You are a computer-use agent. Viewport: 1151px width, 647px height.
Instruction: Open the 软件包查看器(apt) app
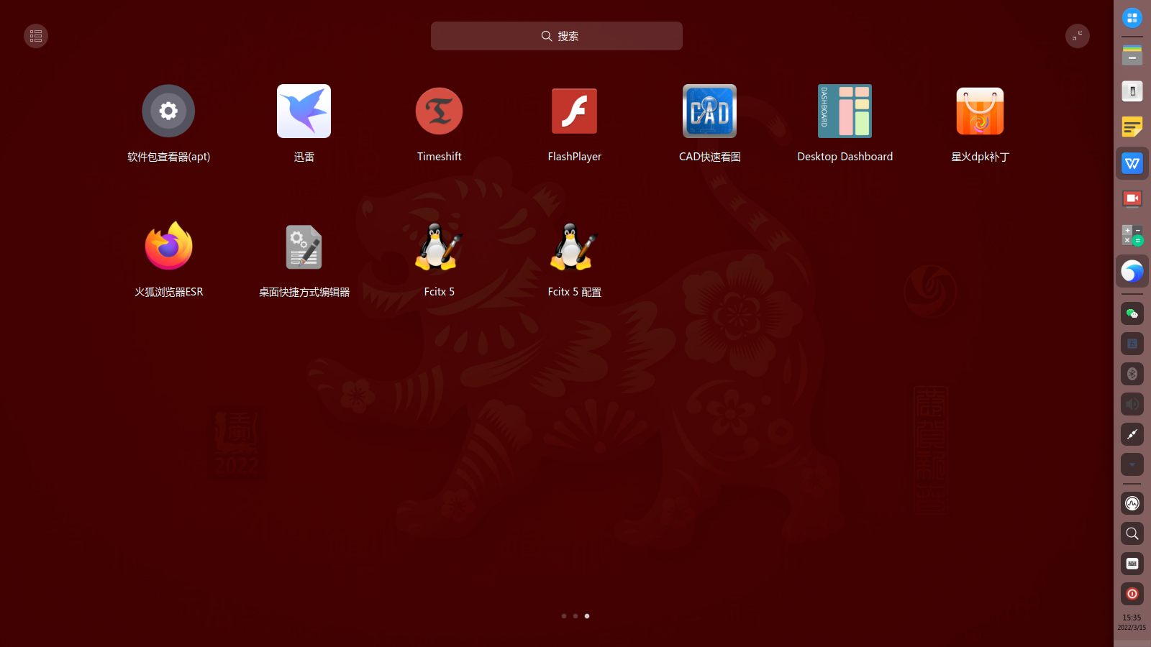point(168,111)
